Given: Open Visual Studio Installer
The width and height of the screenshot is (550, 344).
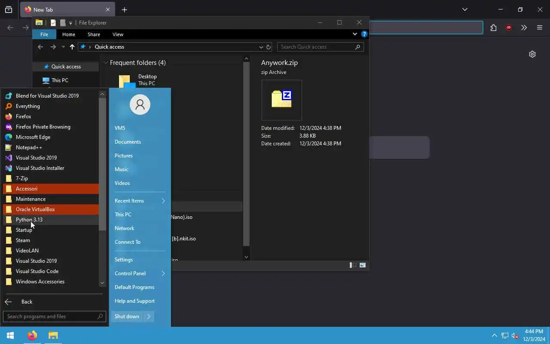Looking at the screenshot, I should [x=51, y=168].
